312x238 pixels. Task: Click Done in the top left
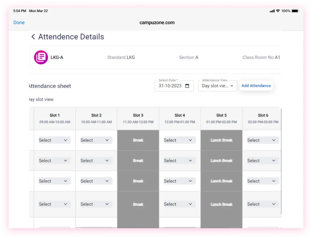click(x=19, y=23)
